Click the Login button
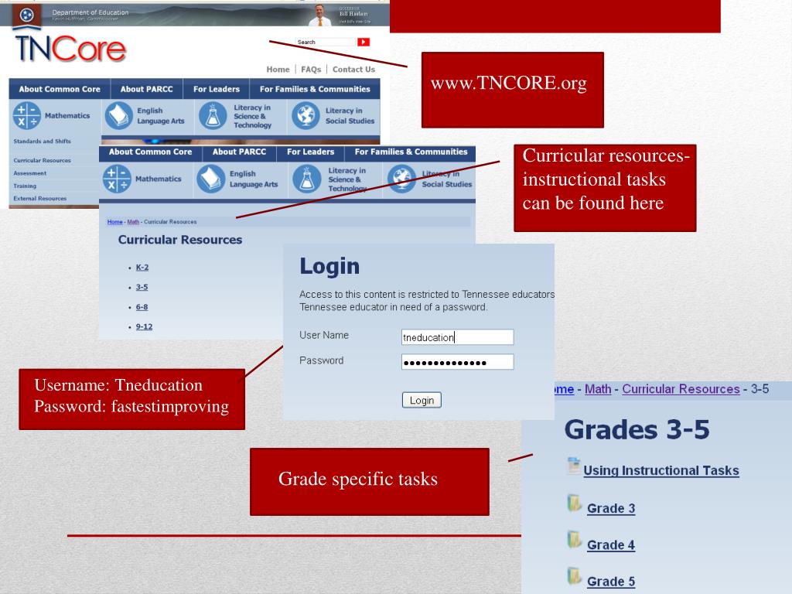 (422, 400)
